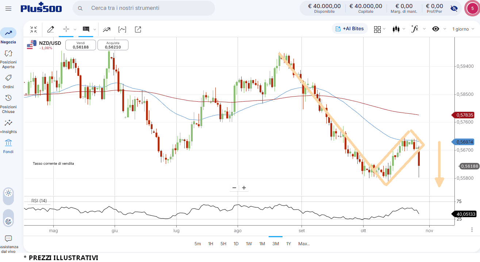Click the -1,08% change percentage
480x262 pixels.
46,48
